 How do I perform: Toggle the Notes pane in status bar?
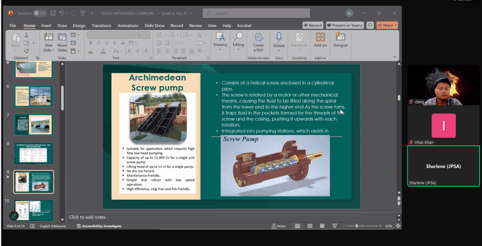pyautogui.click(x=279, y=226)
